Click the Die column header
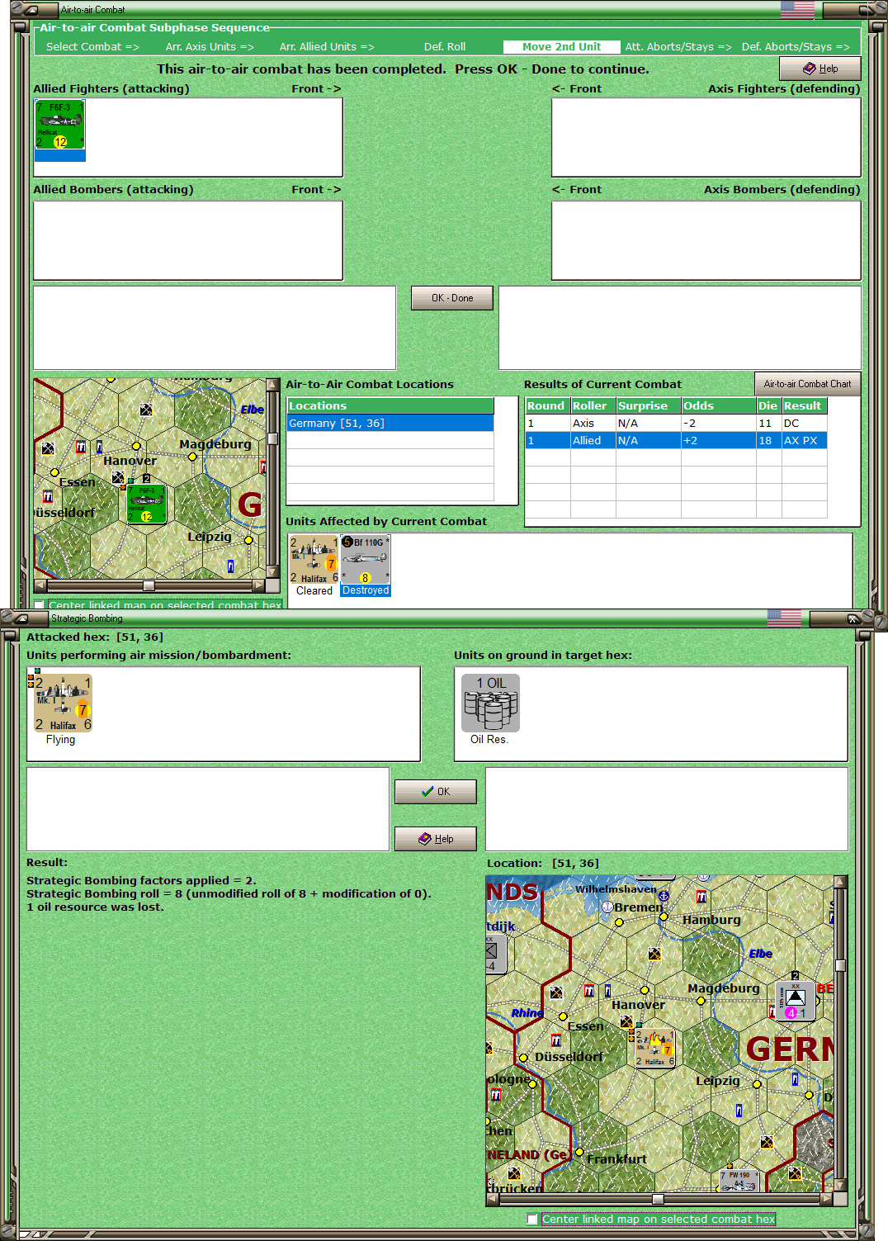This screenshot has width=888, height=1241. (769, 406)
